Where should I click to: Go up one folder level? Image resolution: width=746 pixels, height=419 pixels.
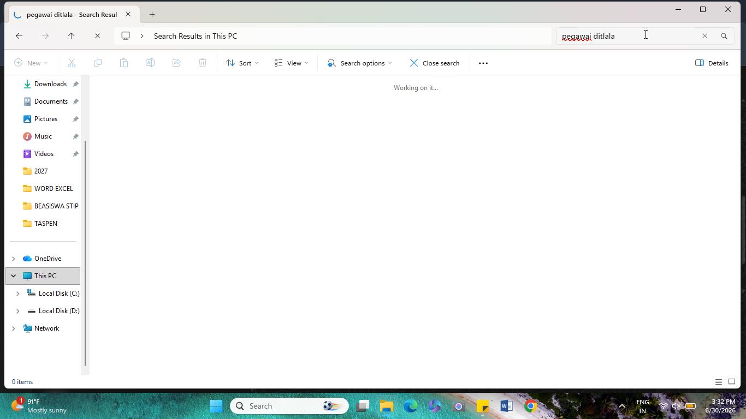(x=71, y=36)
